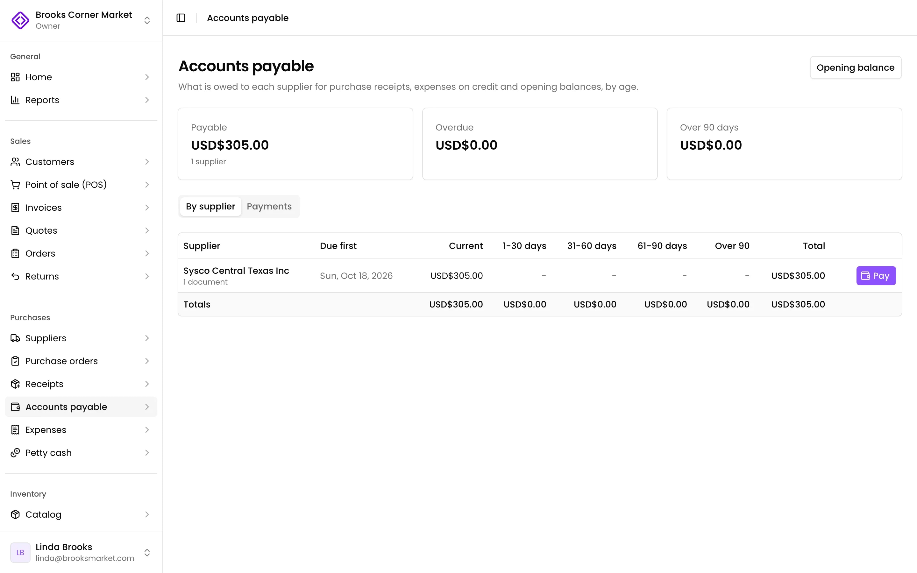
Task: Select the By supplier tab
Action: [210, 207]
